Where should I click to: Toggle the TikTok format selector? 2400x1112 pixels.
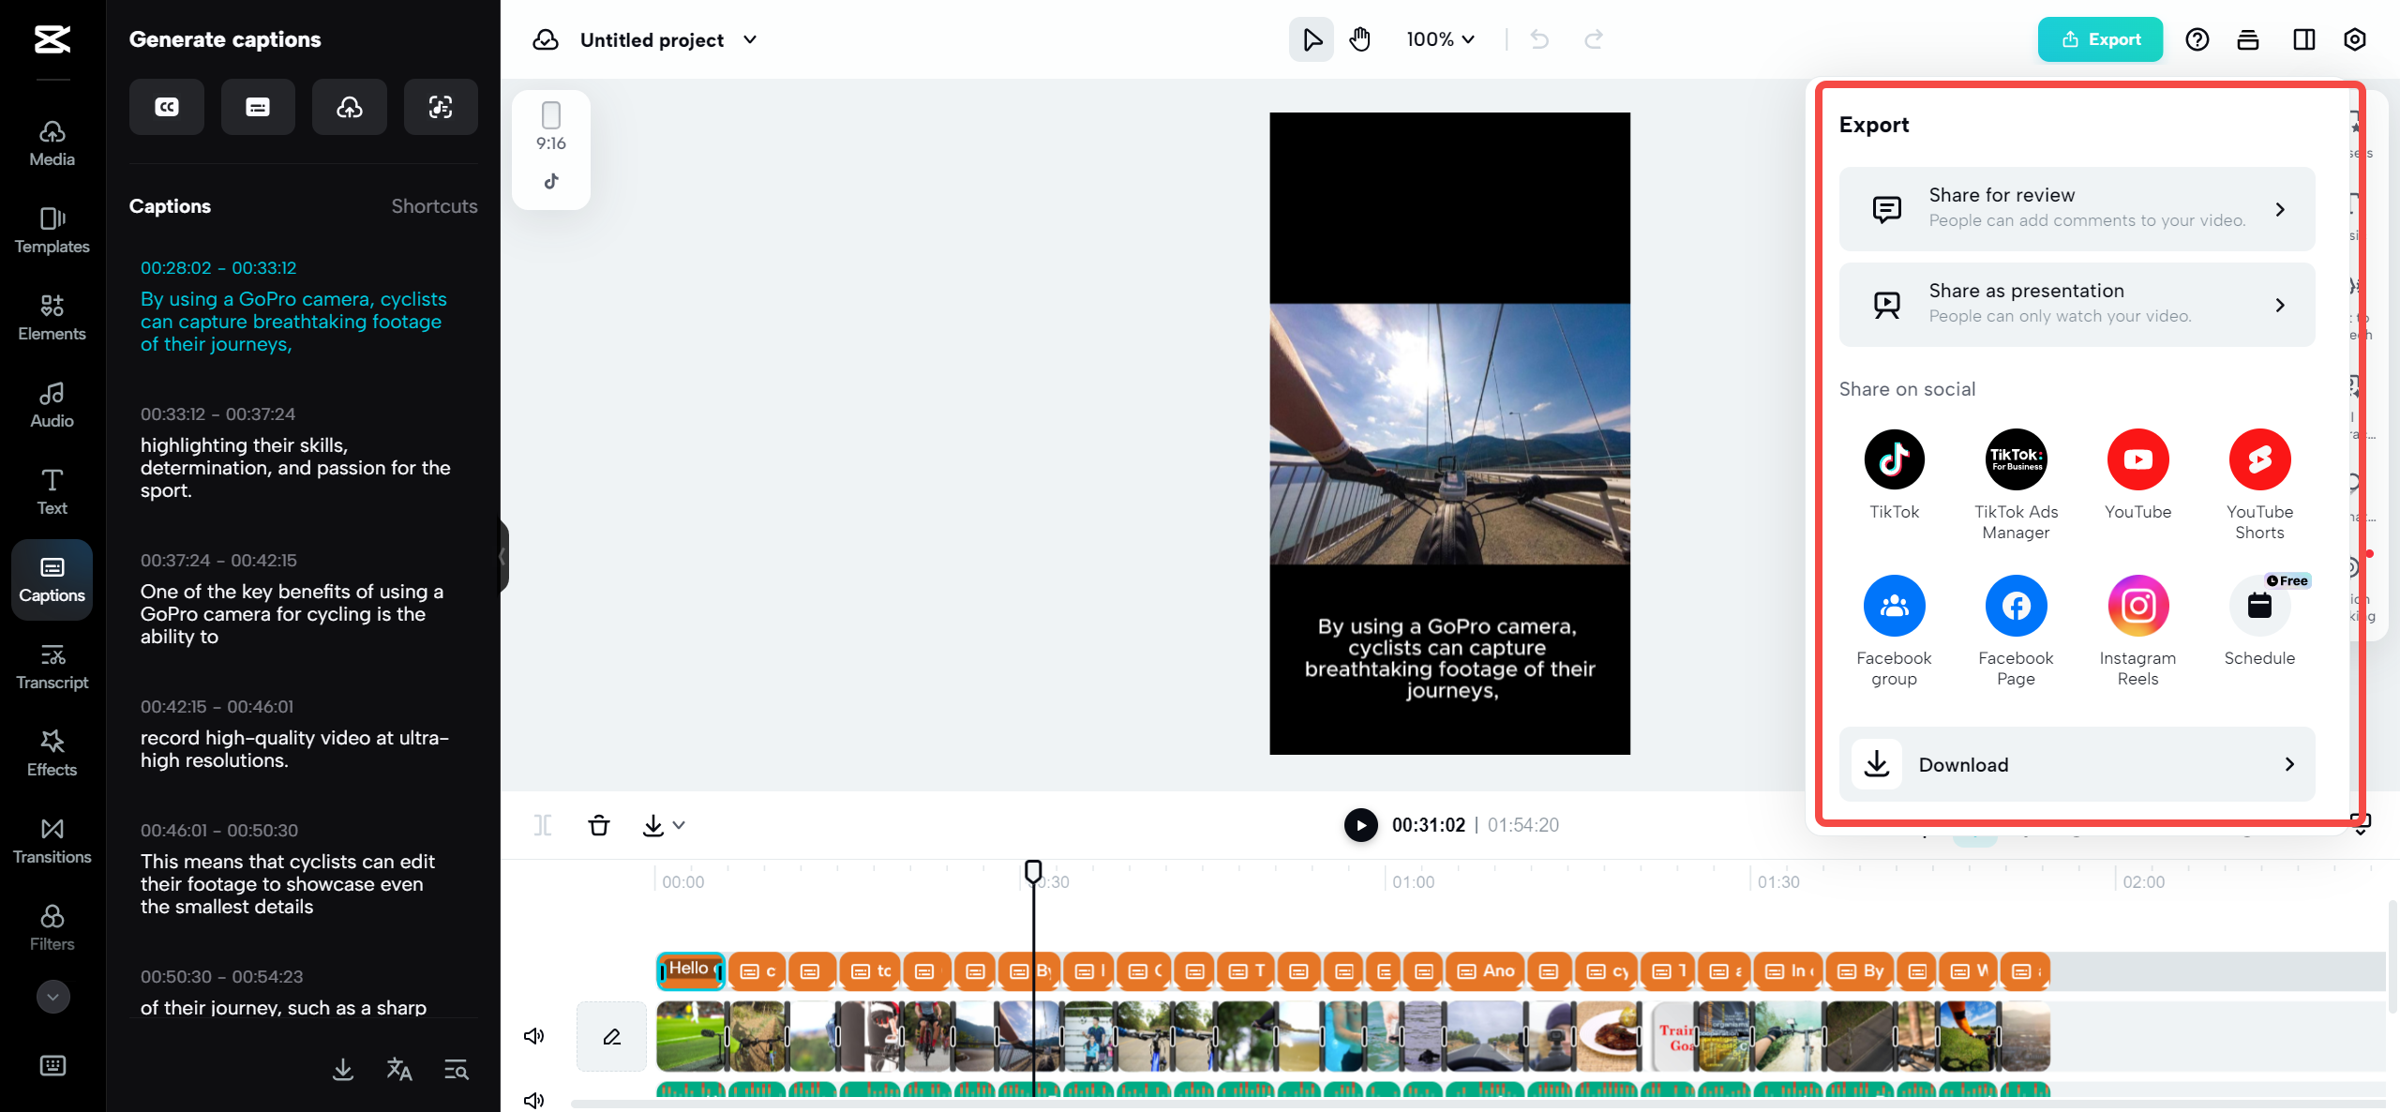549,179
